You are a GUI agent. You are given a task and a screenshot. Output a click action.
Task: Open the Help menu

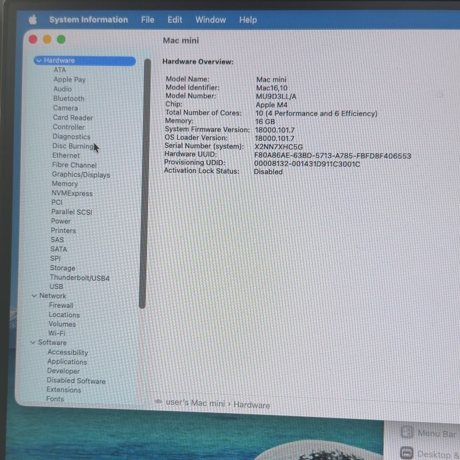click(248, 20)
